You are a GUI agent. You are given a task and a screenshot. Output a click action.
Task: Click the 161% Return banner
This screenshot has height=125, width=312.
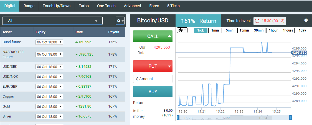click(x=198, y=21)
